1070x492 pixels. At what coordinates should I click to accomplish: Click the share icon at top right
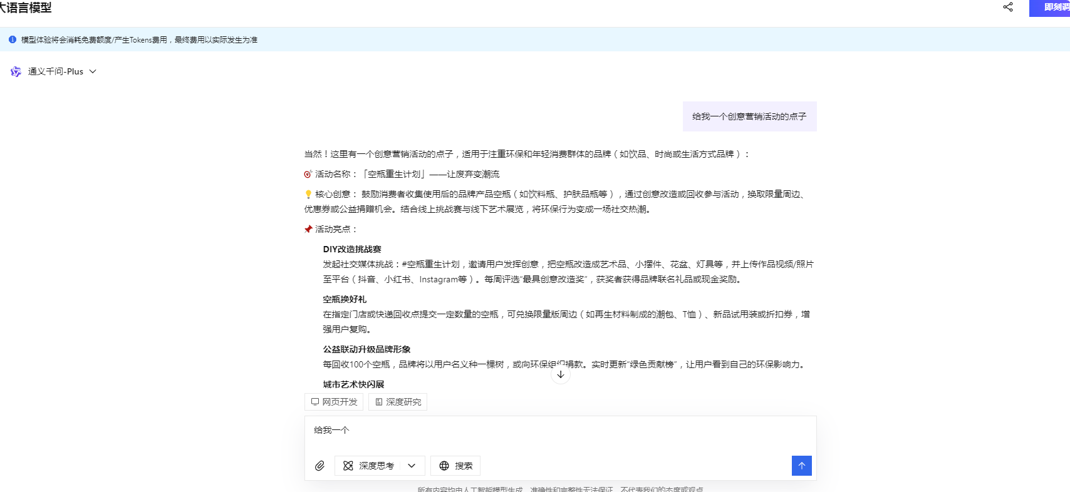(1008, 7)
